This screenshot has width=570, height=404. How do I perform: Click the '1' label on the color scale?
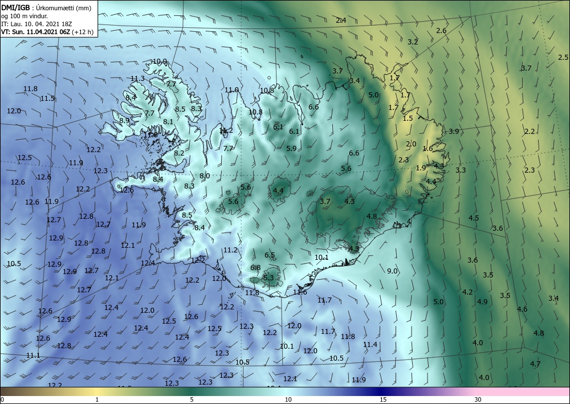pos(97,399)
